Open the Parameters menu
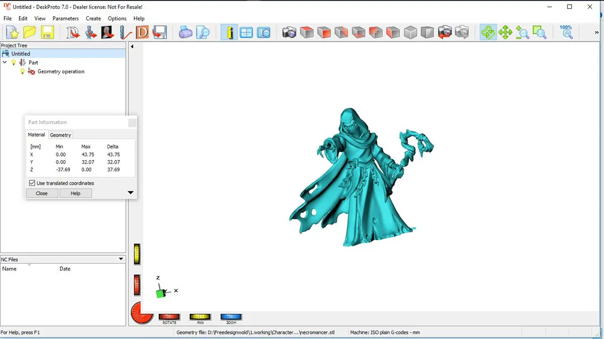Image resolution: width=604 pixels, height=339 pixels. (65, 18)
